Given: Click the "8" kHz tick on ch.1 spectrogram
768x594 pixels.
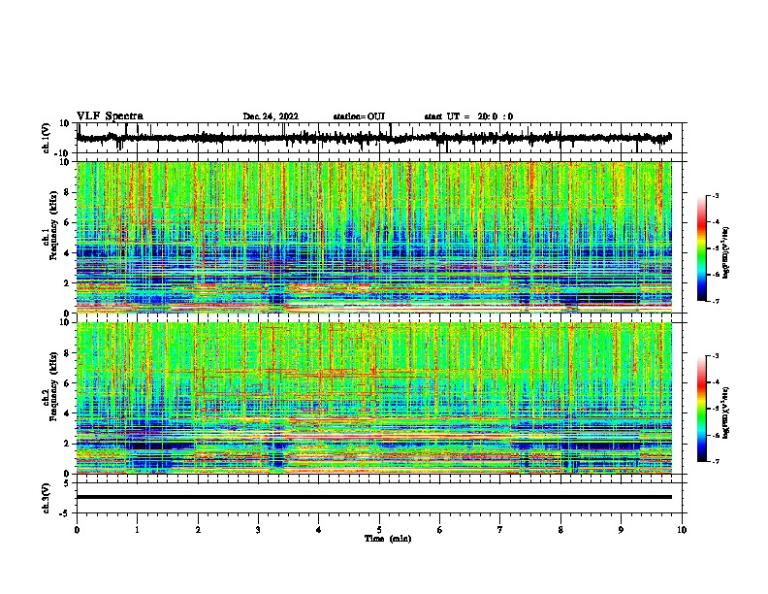Looking at the screenshot, I should pos(67,192).
